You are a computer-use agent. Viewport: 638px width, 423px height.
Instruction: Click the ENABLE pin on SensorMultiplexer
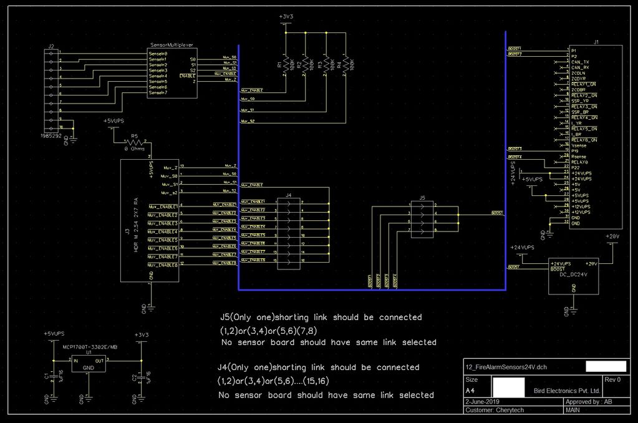[x=187, y=75]
